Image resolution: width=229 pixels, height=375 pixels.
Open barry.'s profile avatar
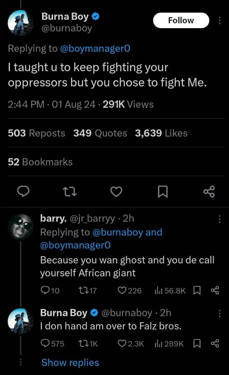20,227
